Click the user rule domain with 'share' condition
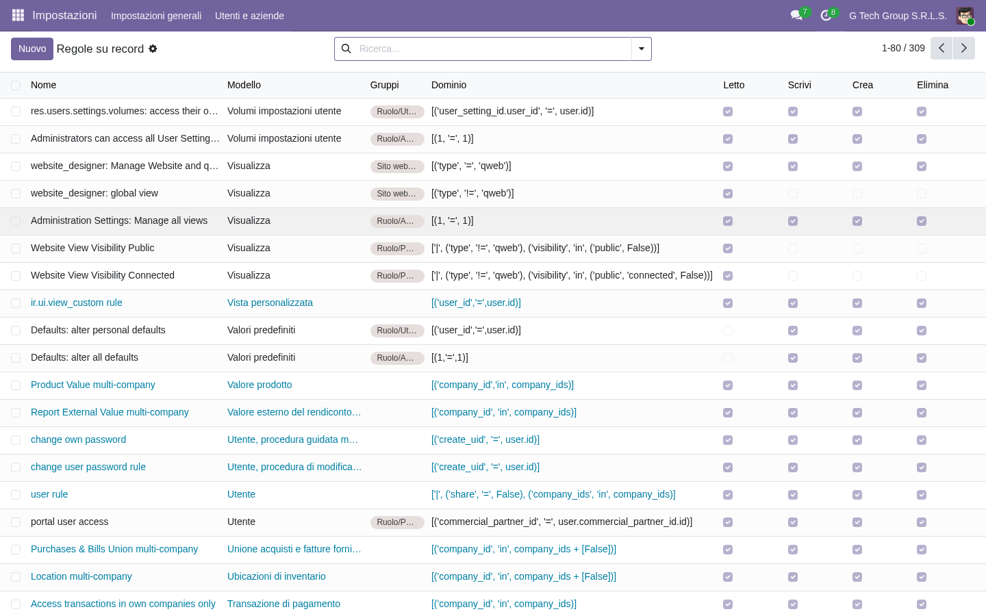This screenshot has width=986, height=616. [x=553, y=494]
